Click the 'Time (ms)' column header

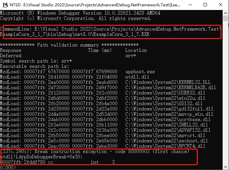click(x=99, y=50)
